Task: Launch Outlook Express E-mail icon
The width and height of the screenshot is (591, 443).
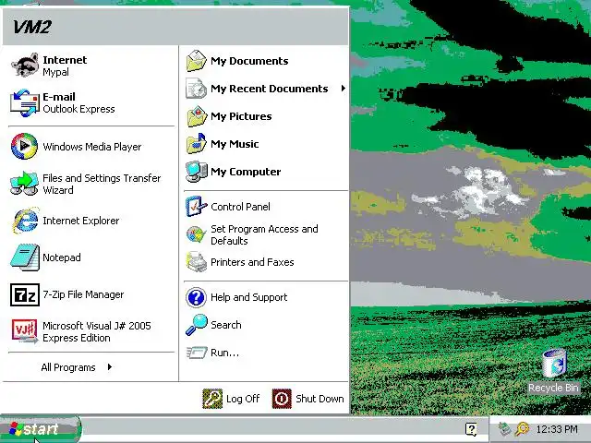Action: point(25,102)
